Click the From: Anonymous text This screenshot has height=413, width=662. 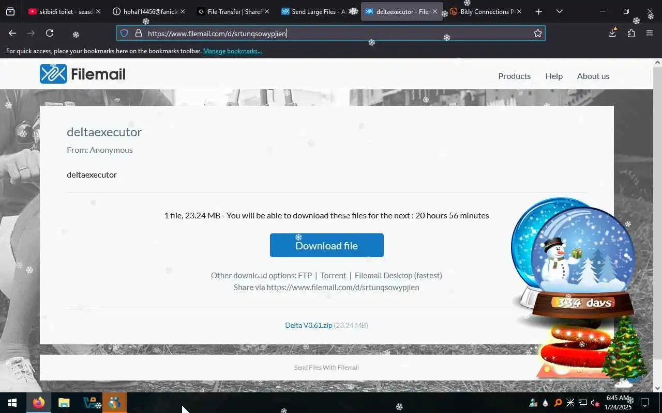[x=100, y=150]
